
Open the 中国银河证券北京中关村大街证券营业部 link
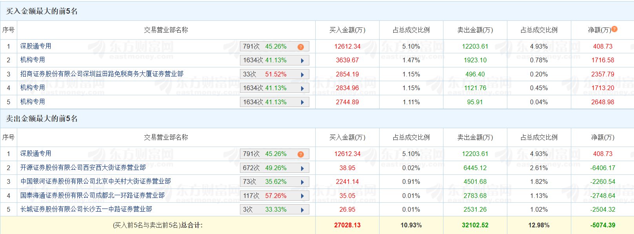[95, 181]
